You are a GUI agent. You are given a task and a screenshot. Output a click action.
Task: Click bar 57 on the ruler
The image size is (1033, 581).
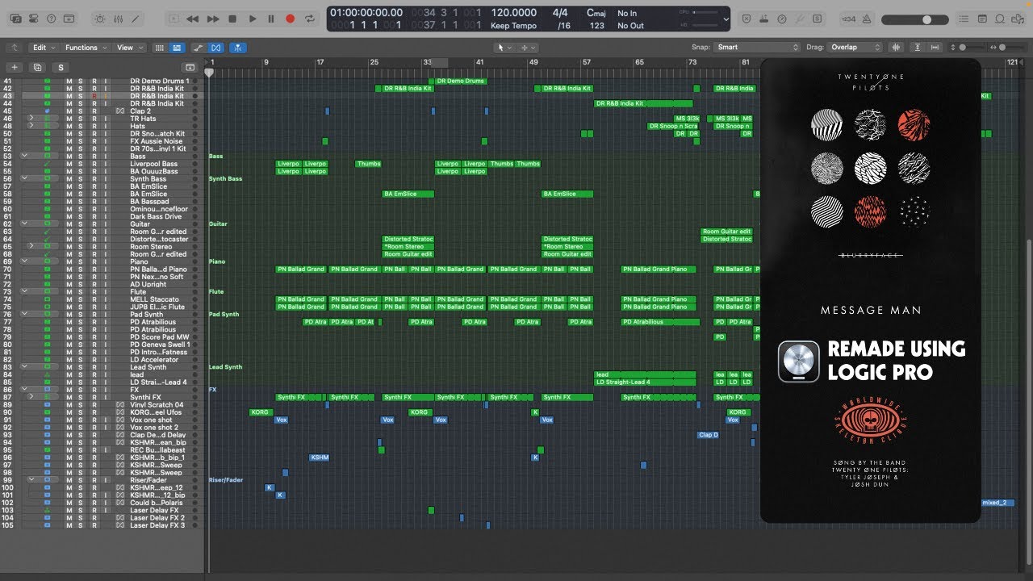pyautogui.click(x=587, y=62)
